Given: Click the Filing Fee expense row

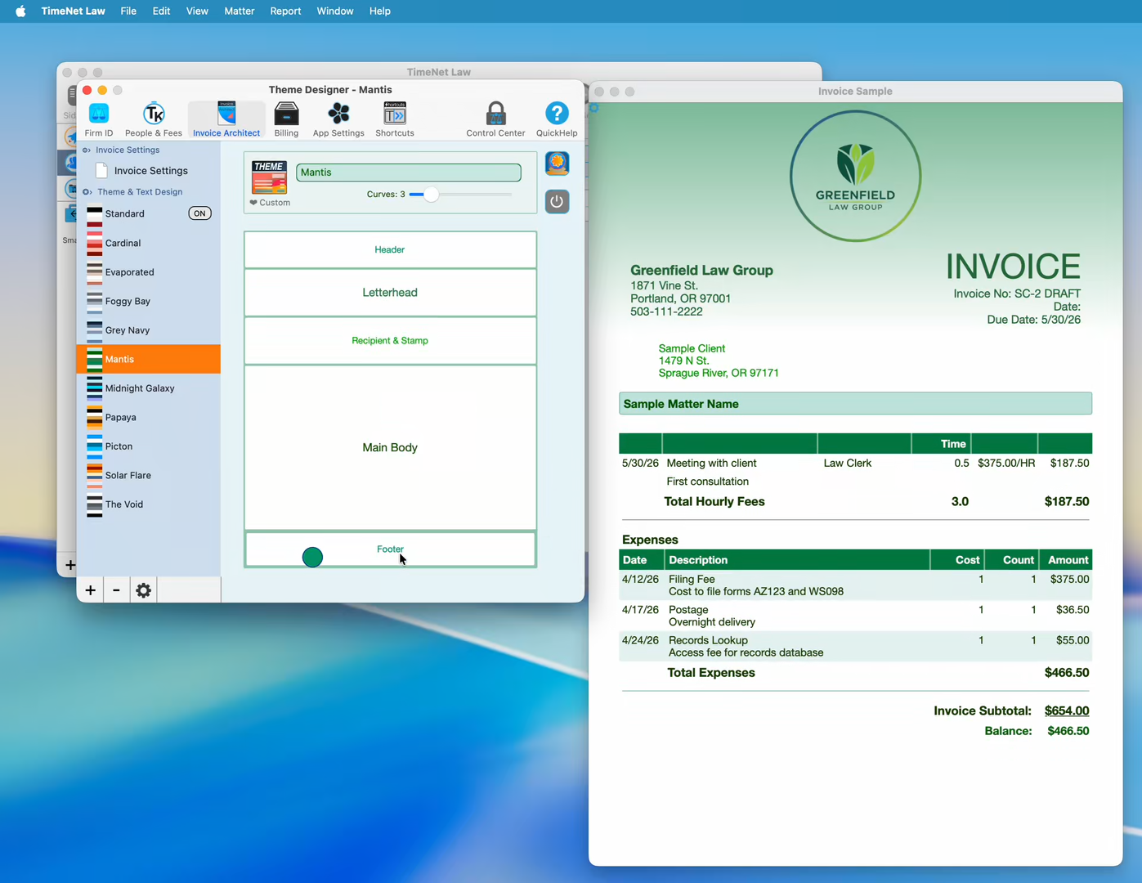Looking at the screenshot, I should coord(855,585).
